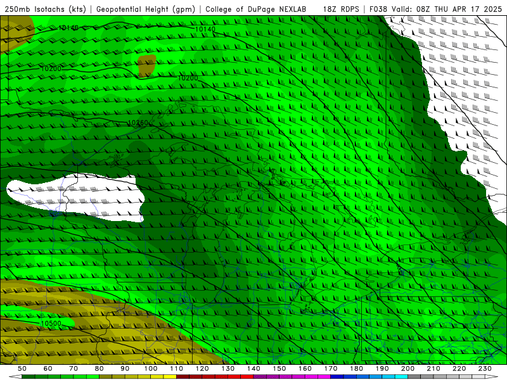507x380 pixels.
Task: Click the "250mb Isotachs (kts)" title text
Action: pos(45,9)
